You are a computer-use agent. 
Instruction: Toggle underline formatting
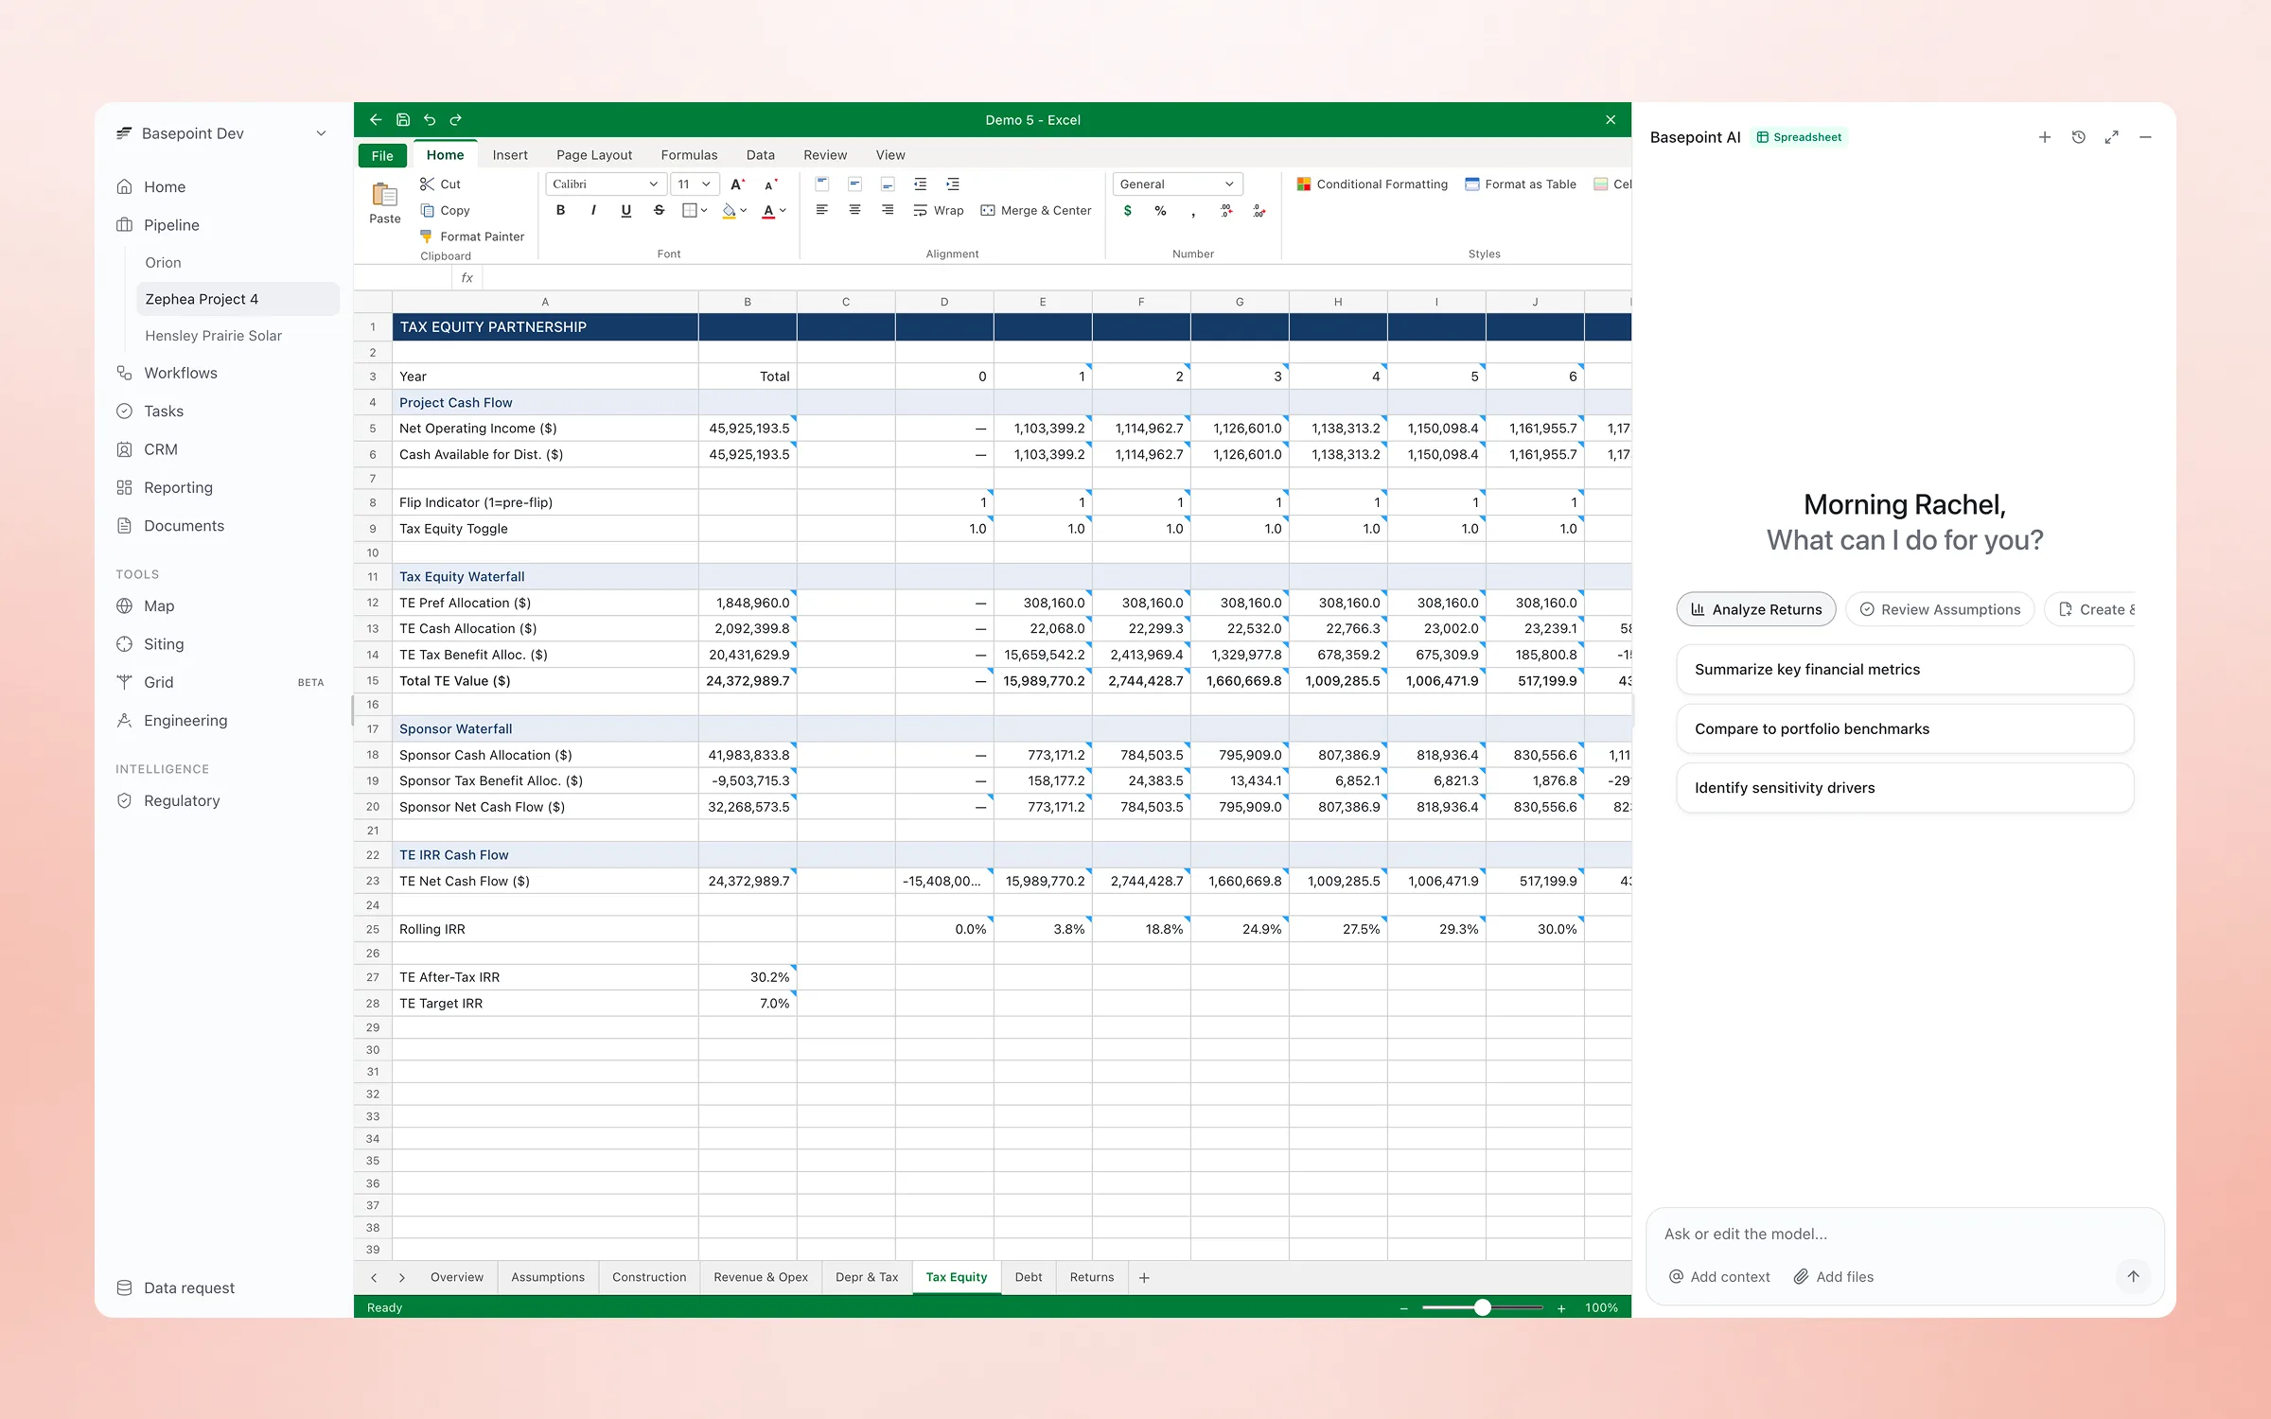625,210
